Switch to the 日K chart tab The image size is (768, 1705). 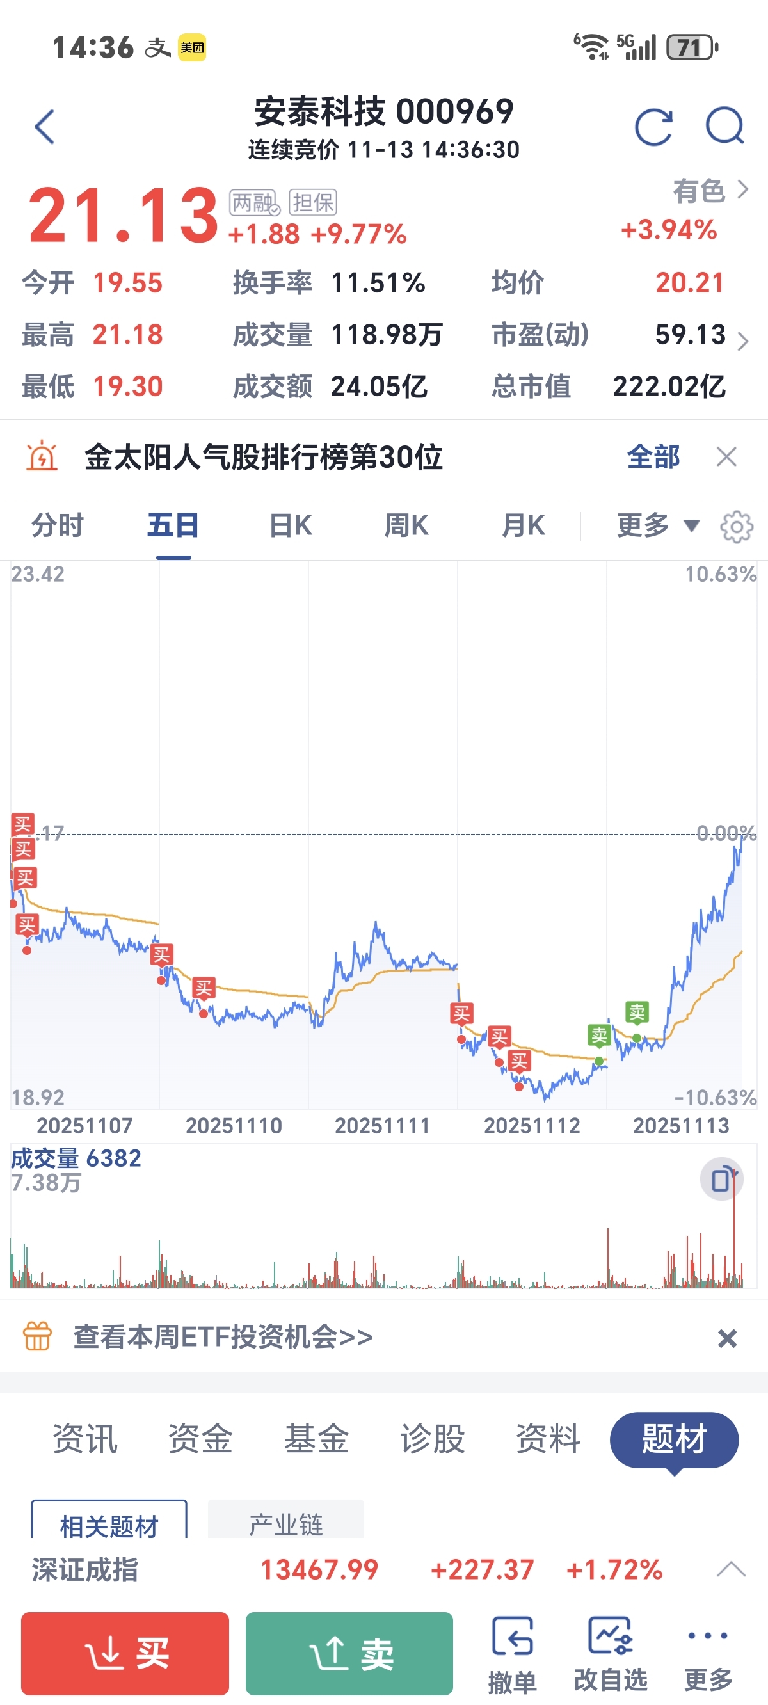point(291,526)
